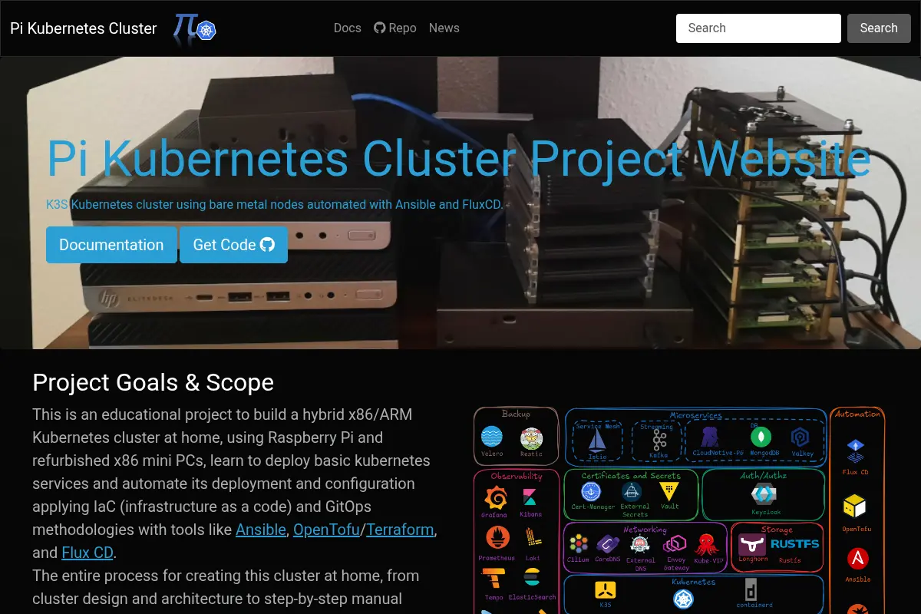Follow the Flux CD hyperlink
Image resolution: width=921 pixels, height=614 pixels.
click(x=87, y=553)
